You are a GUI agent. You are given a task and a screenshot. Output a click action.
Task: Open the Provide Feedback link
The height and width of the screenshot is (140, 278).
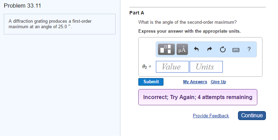pos(211,116)
